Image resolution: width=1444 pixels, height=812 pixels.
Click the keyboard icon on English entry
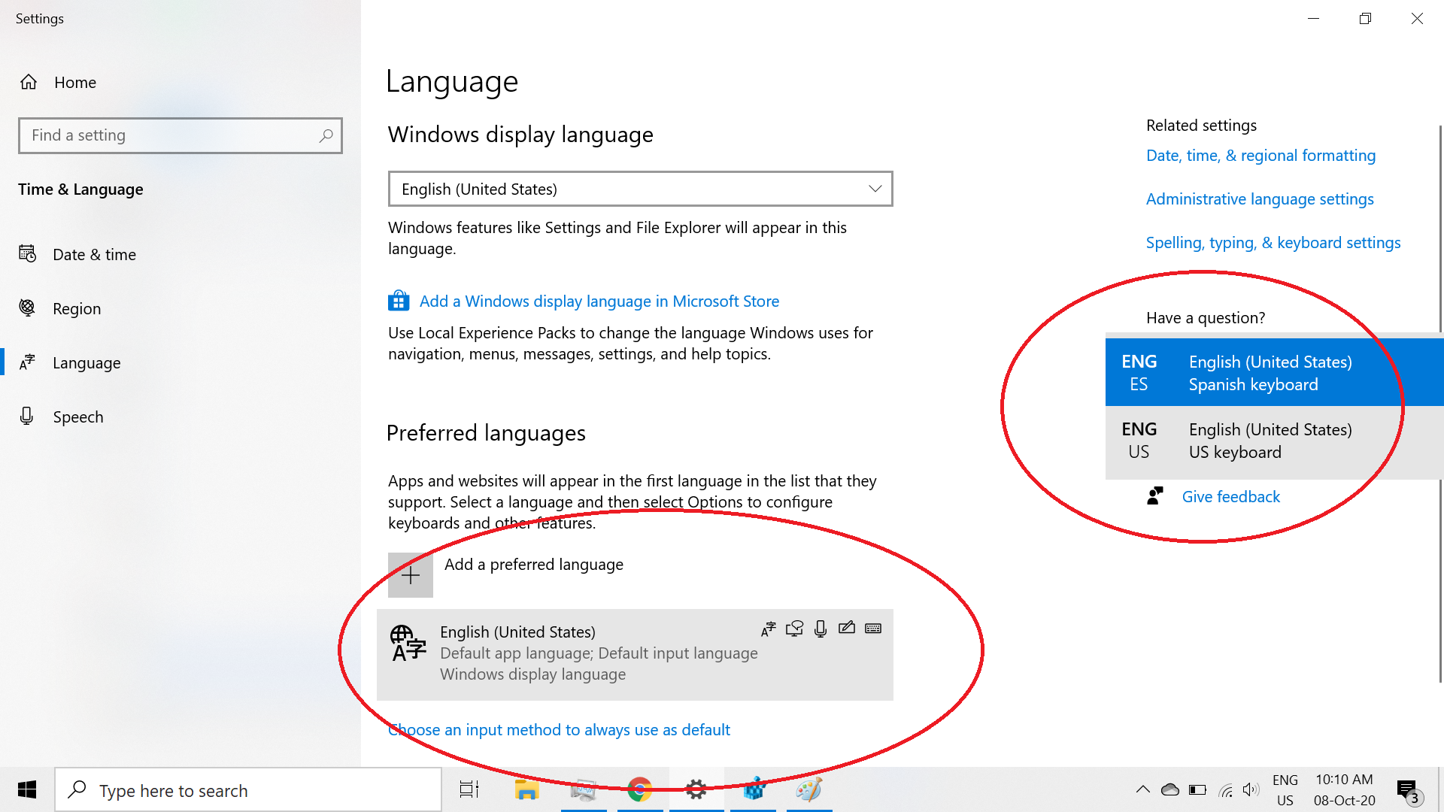873,629
